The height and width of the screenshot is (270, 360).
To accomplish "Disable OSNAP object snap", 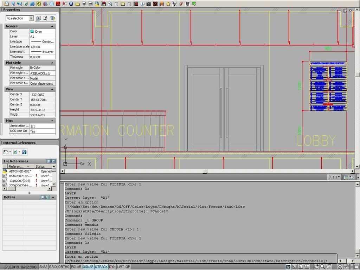I will 88,267.
